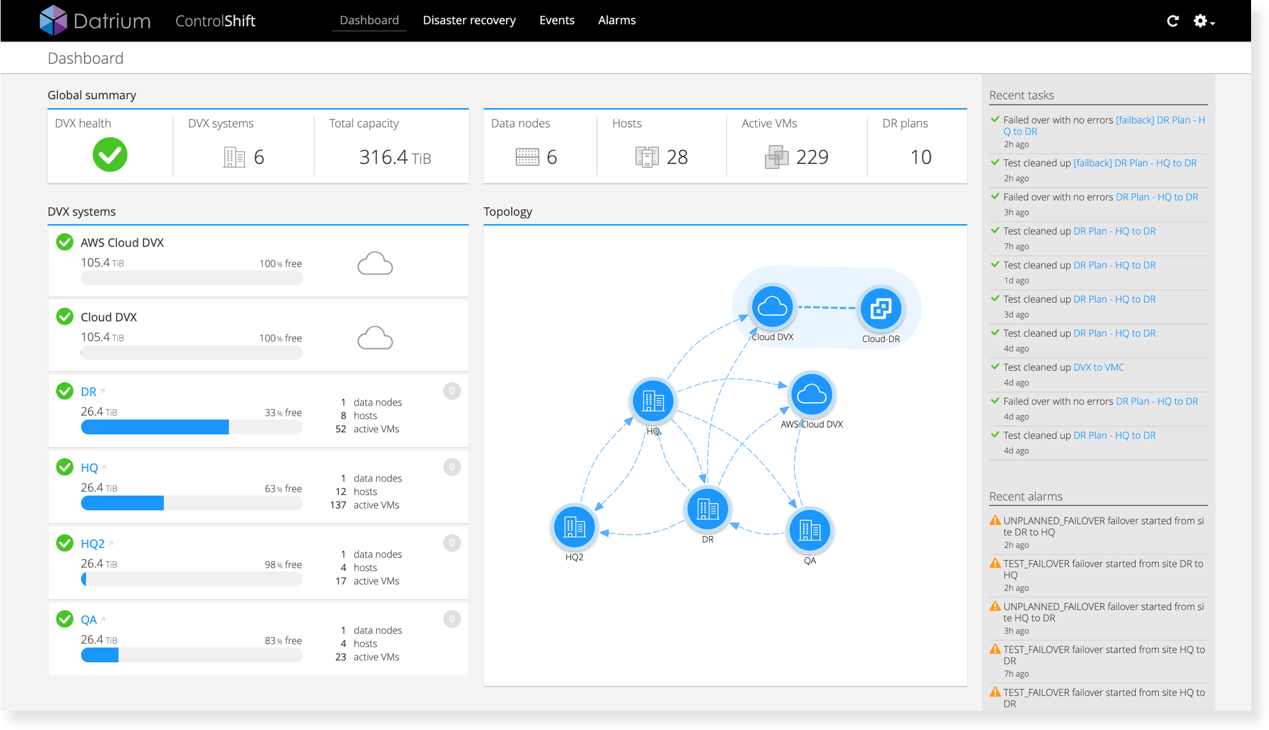Image resolution: width=1269 pixels, height=730 pixels.
Task: Click the '137 active VMs' text in HQ row
Action: [x=364, y=505]
